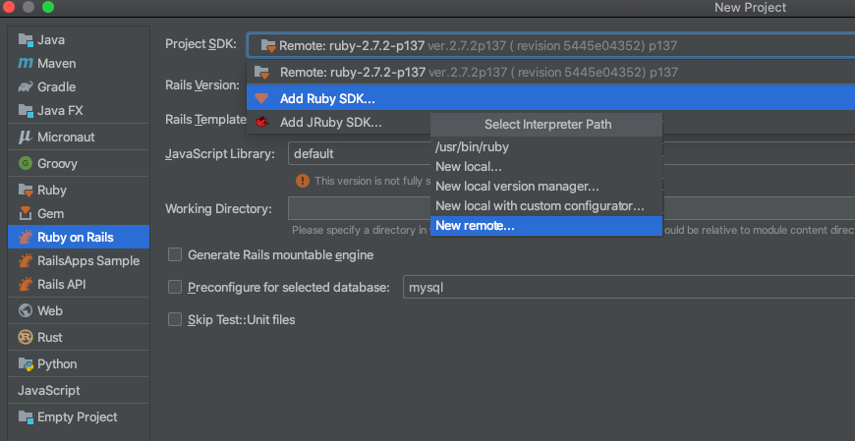This screenshot has height=441, width=855.
Task: Click the remote SDK icon in dropdown list entry
Action: [x=262, y=73]
